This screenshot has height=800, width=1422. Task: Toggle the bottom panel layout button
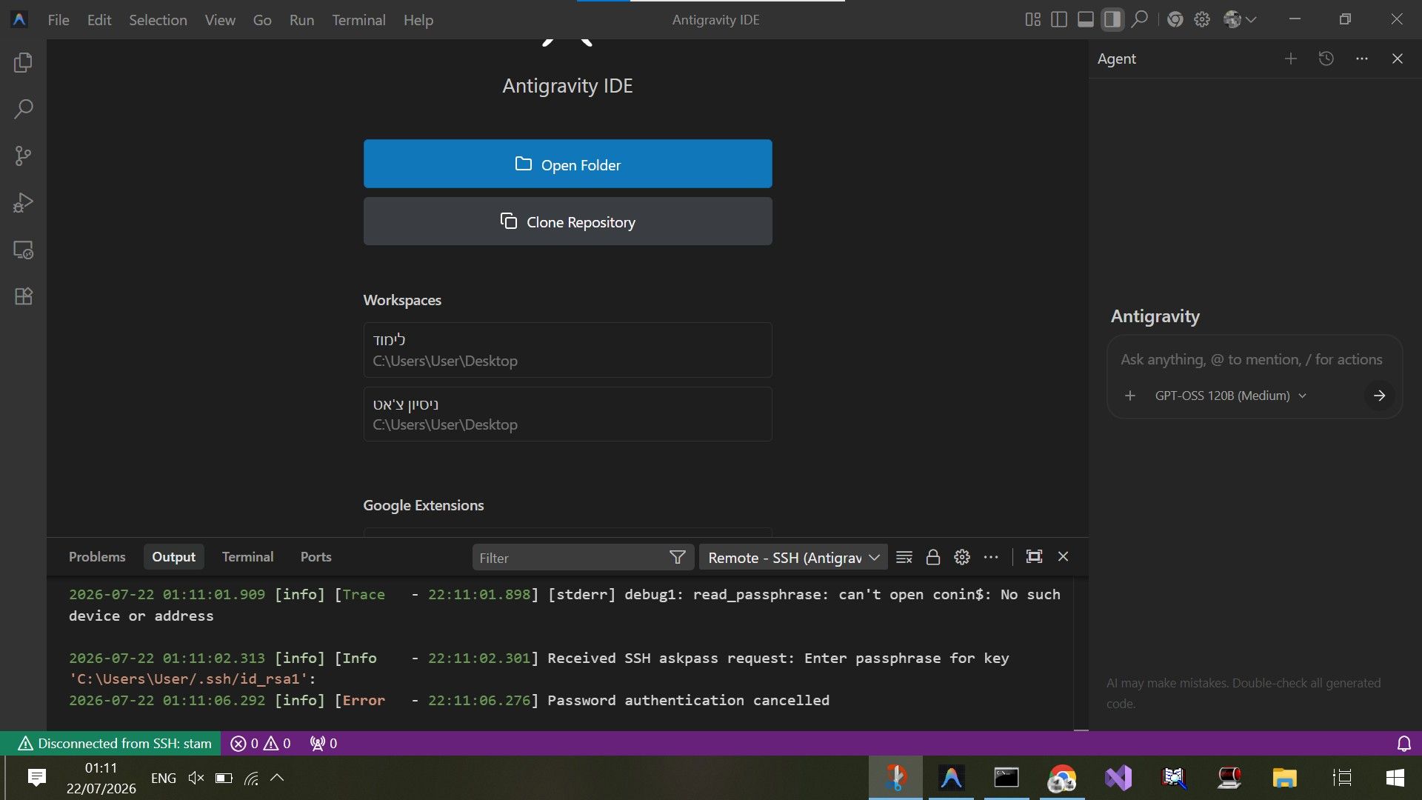tap(1086, 19)
